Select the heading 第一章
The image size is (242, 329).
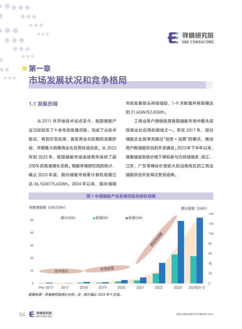(40, 68)
